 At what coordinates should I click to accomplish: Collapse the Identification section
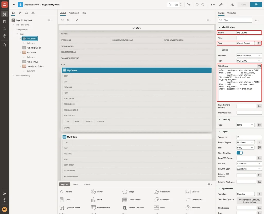[x=219, y=27]
